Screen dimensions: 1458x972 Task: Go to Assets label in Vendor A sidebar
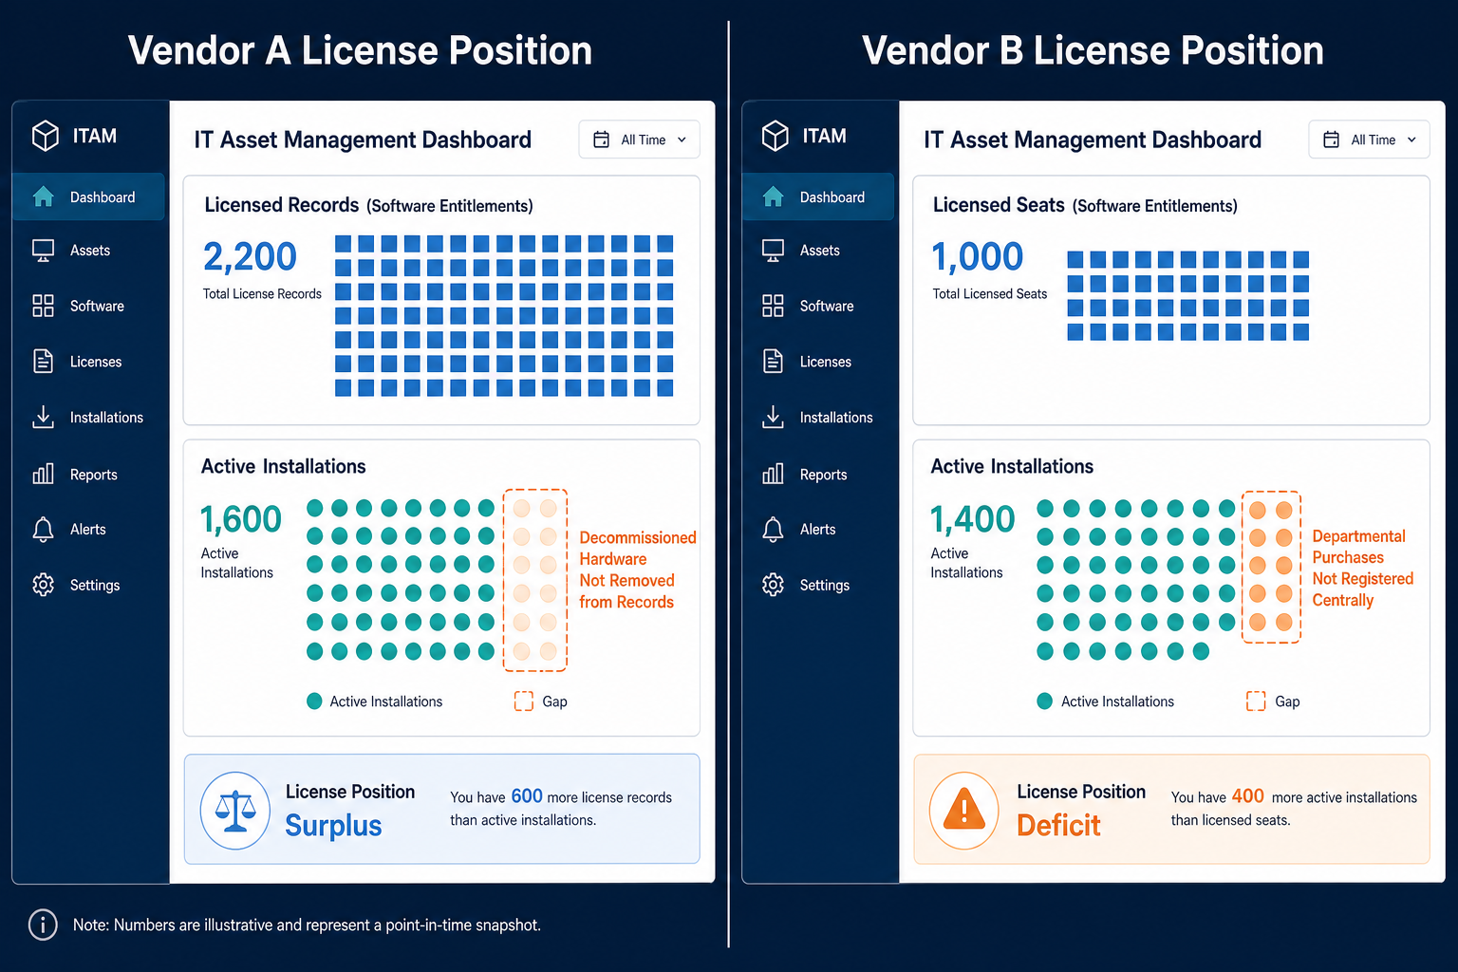pyautogui.click(x=90, y=251)
